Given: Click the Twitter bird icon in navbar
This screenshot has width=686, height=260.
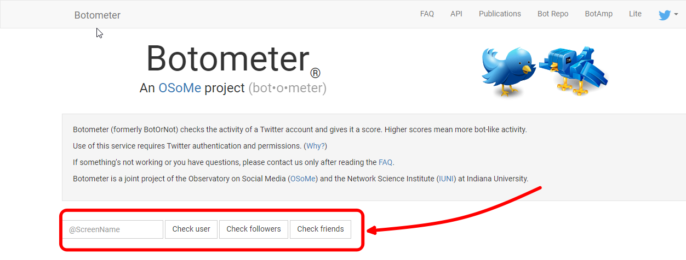Looking at the screenshot, I should tap(664, 15).
